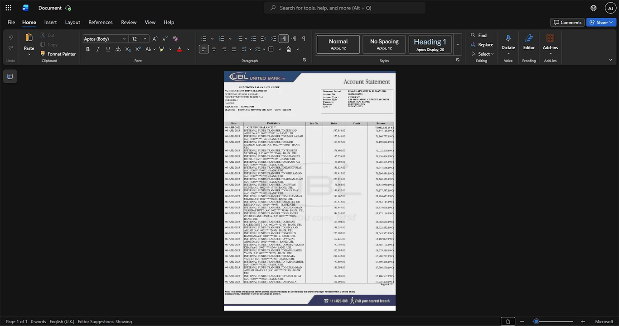Click the multilevel list icon
Image resolution: width=619 pixels, height=326 pixels.
tap(240, 39)
